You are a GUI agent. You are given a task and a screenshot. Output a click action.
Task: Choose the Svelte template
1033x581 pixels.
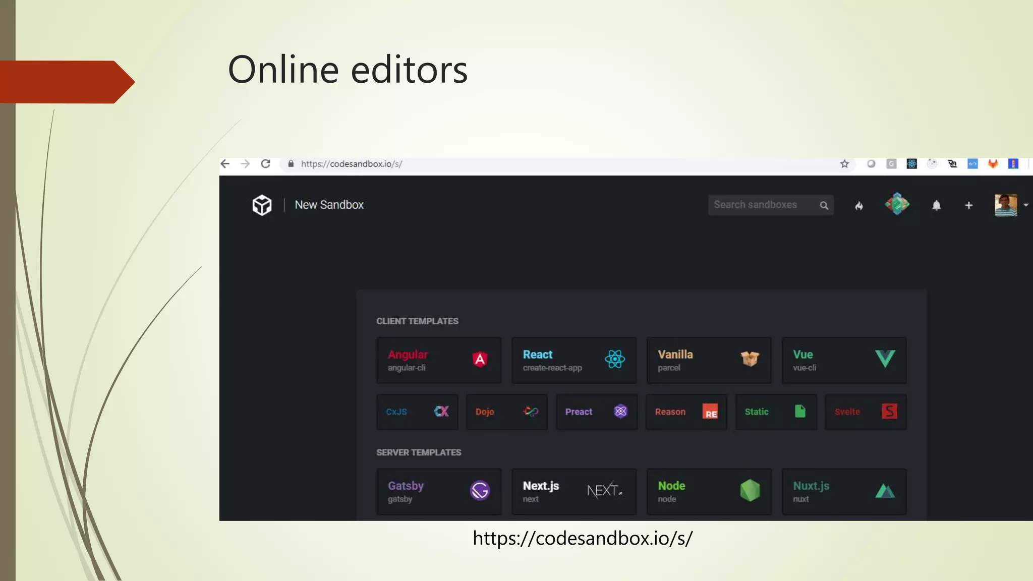coord(865,412)
